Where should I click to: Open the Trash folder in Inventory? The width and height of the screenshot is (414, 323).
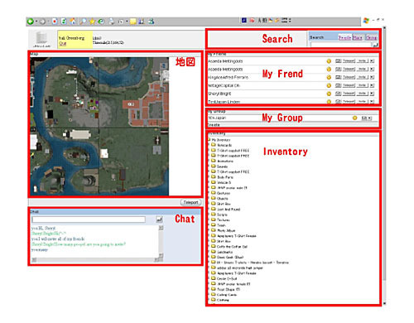tap(221, 225)
